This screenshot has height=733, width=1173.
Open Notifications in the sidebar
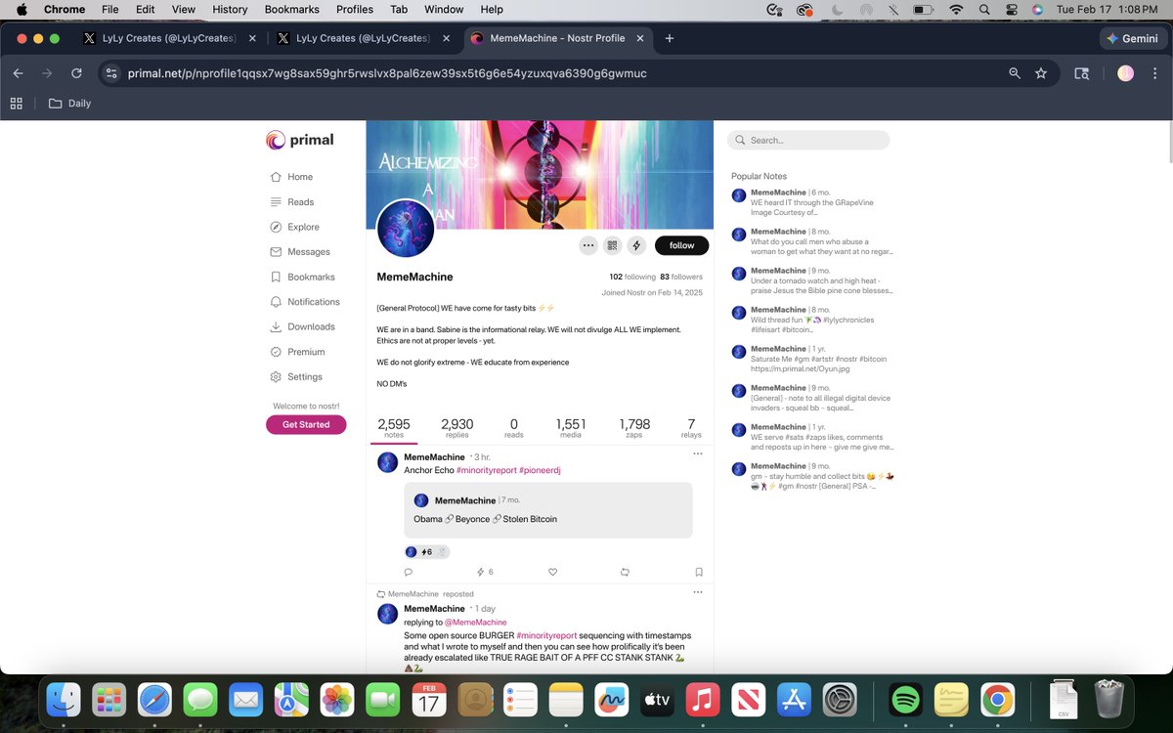point(305,302)
